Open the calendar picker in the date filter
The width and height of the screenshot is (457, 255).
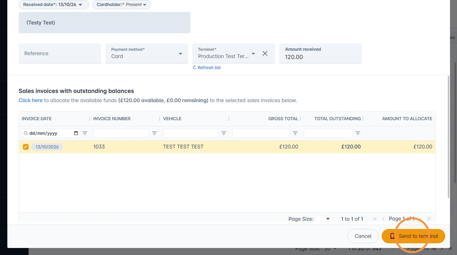(x=76, y=133)
